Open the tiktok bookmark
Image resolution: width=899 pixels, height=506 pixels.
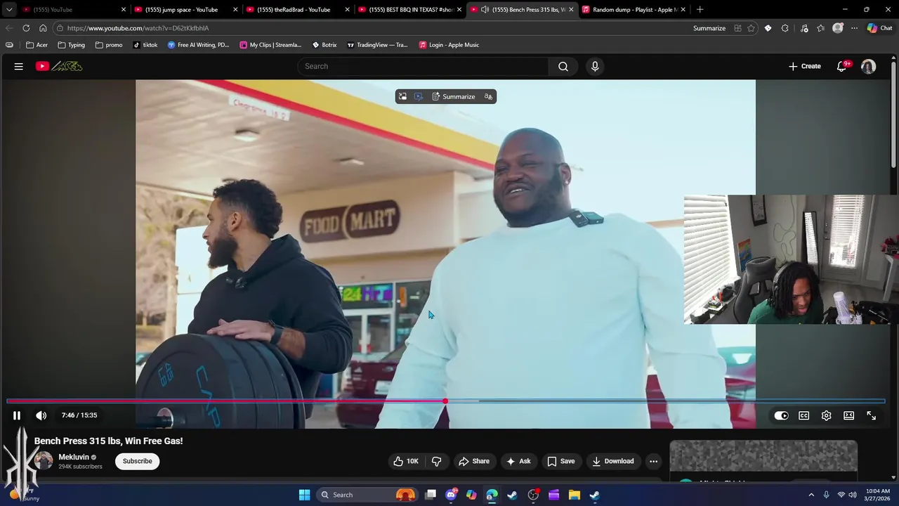click(x=145, y=45)
